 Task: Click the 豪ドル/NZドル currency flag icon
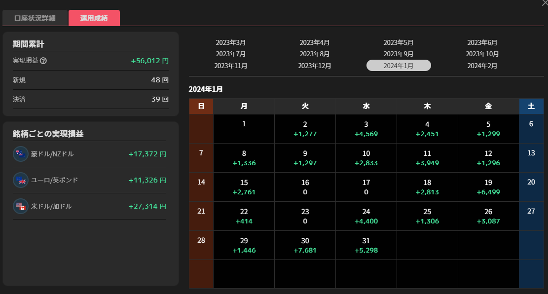(x=21, y=154)
